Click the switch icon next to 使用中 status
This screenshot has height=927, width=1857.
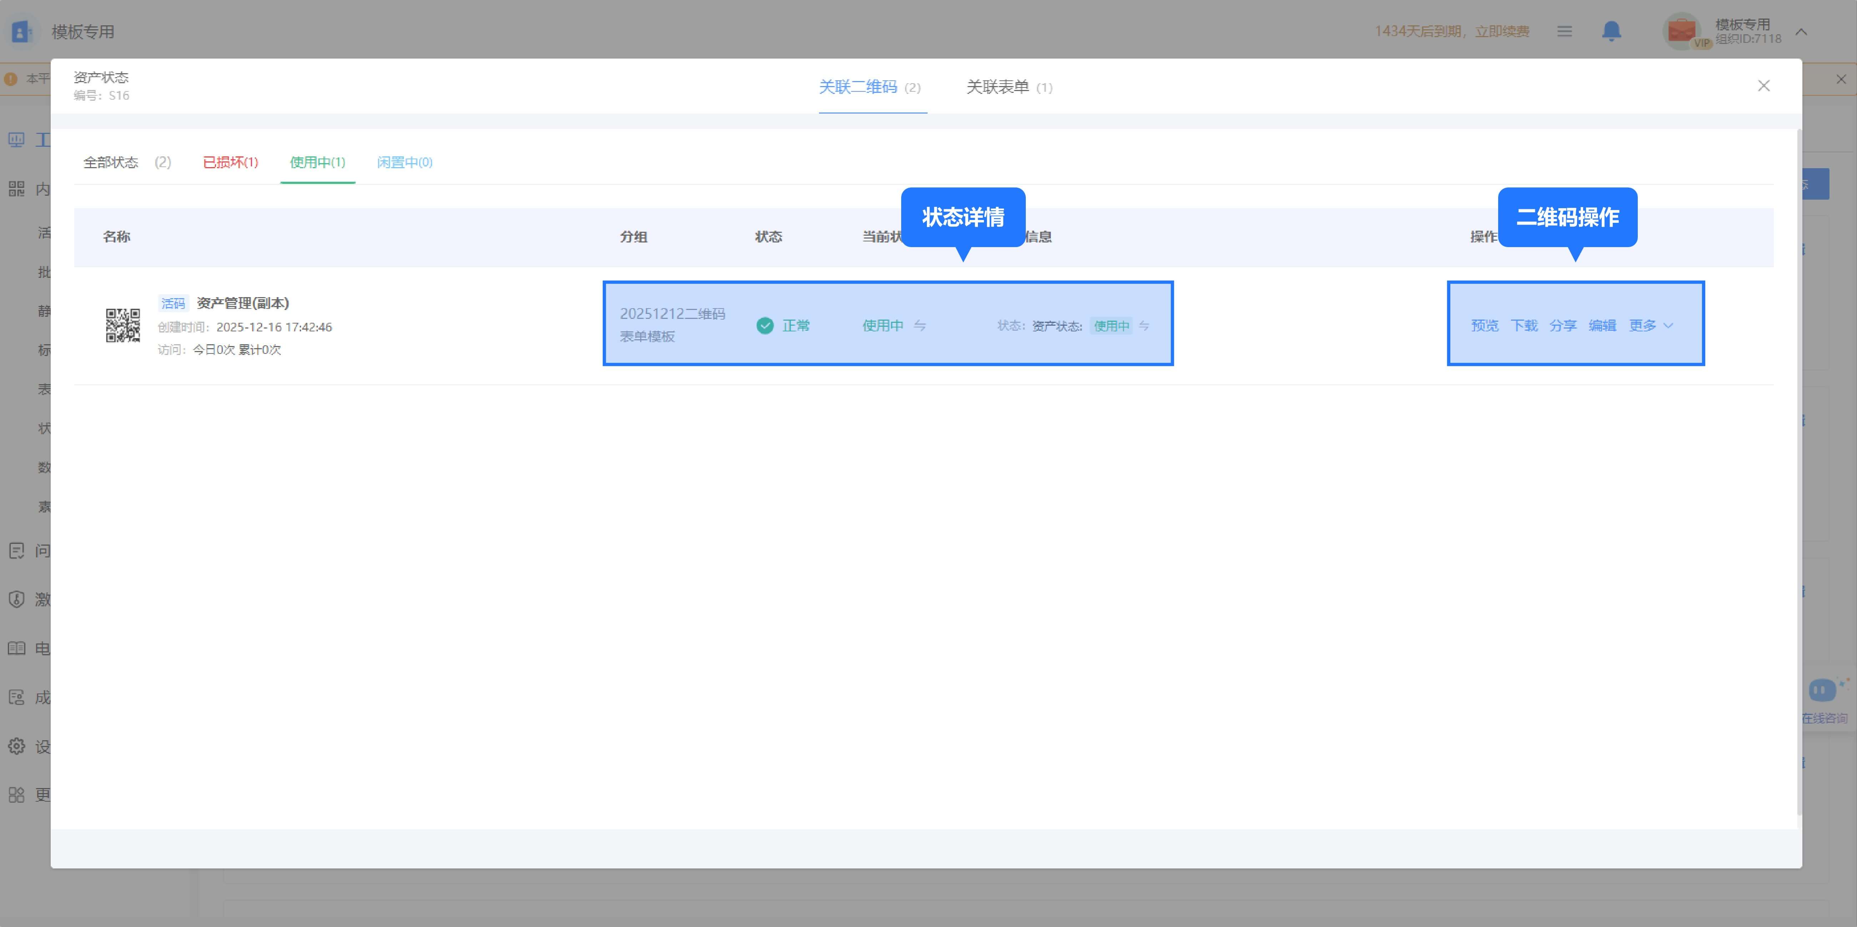(x=920, y=326)
